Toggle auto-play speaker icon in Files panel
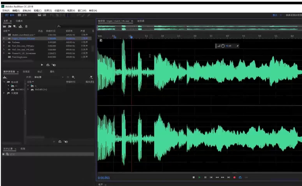Screen dimensions: 302x186 coord(54,65)
